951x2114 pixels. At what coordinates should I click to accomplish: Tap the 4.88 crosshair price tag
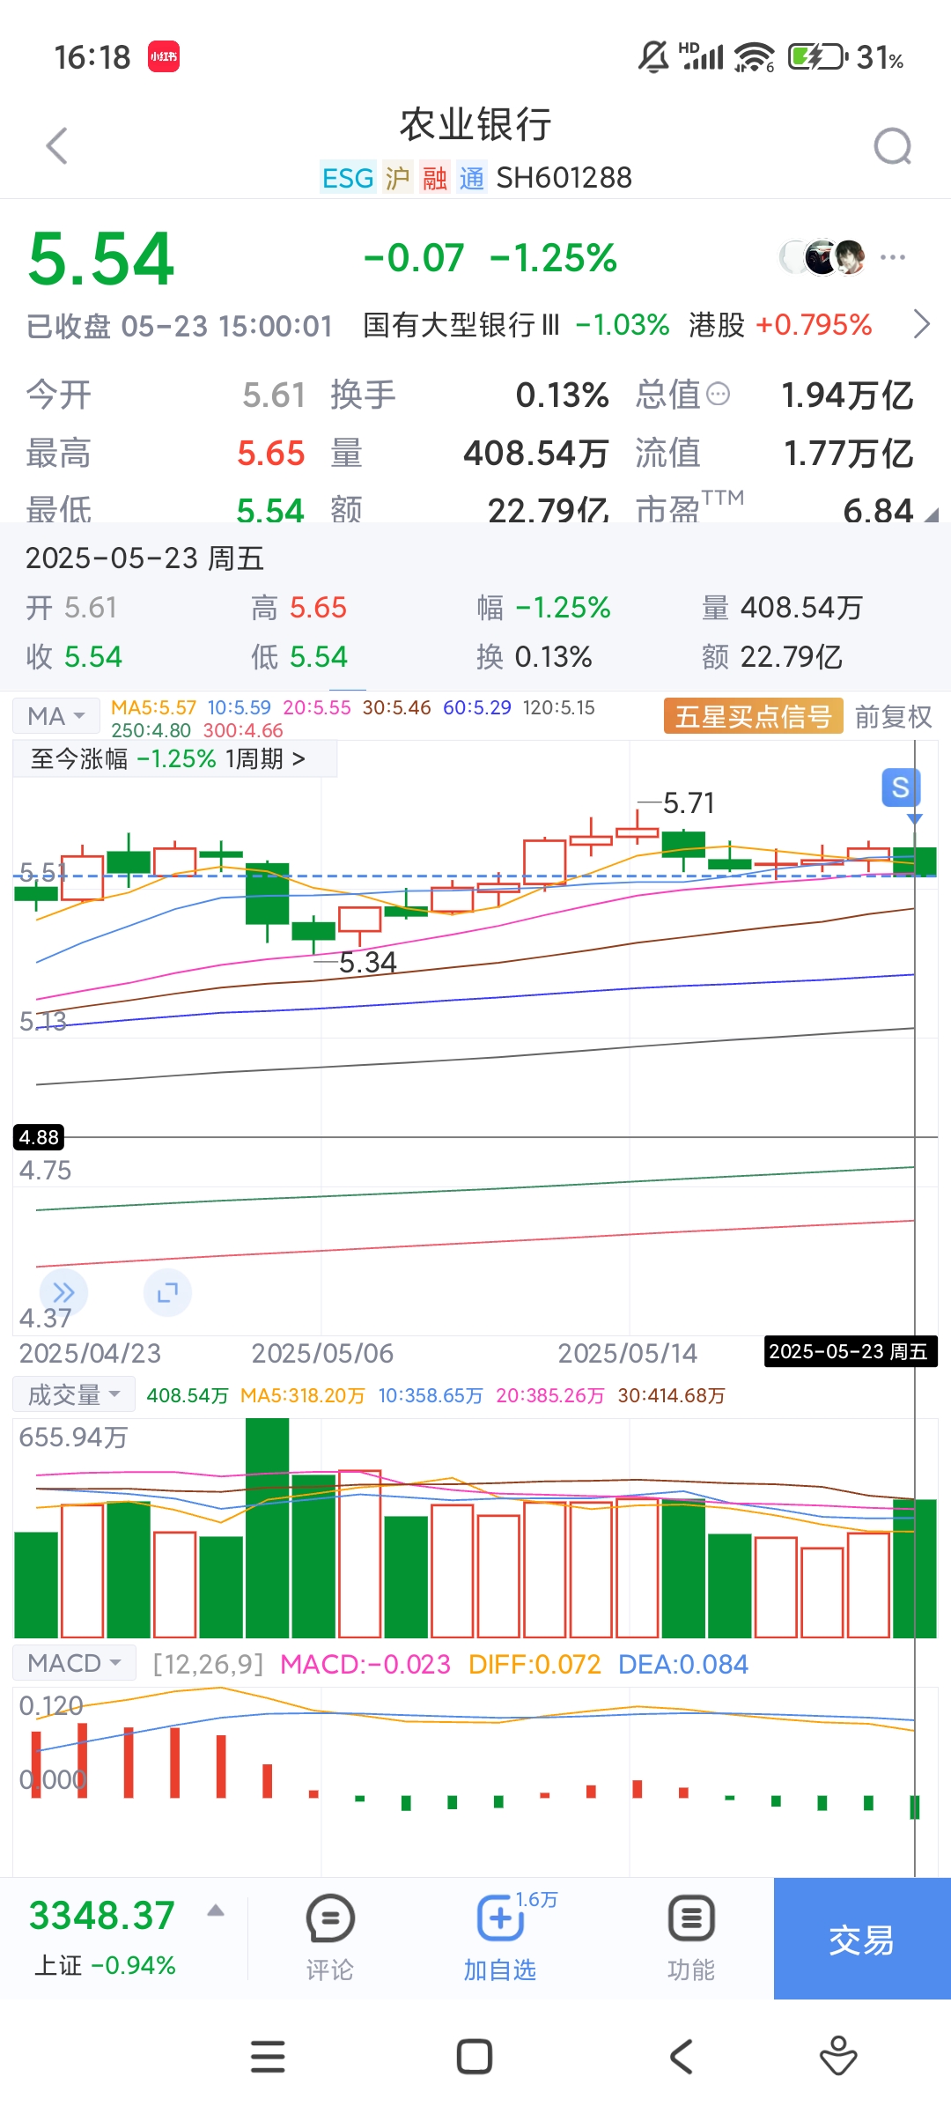pos(39,1137)
